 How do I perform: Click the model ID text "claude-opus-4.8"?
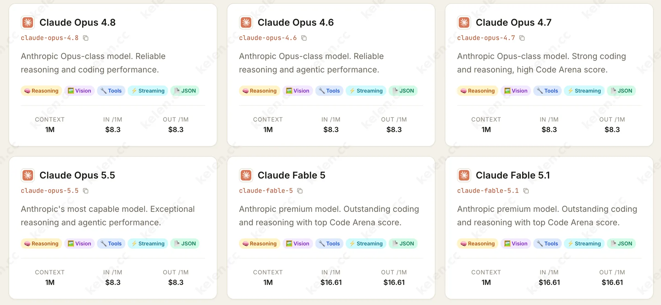pyautogui.click(x=50, y=38)
